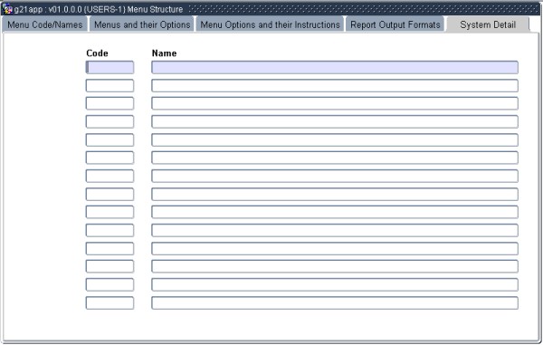Viewport: 543px width, 345px height.
Task: Activate the sixth row Code field
Action: (110, 158)
